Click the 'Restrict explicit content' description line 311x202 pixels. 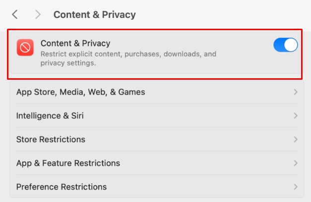click(128, 54)
